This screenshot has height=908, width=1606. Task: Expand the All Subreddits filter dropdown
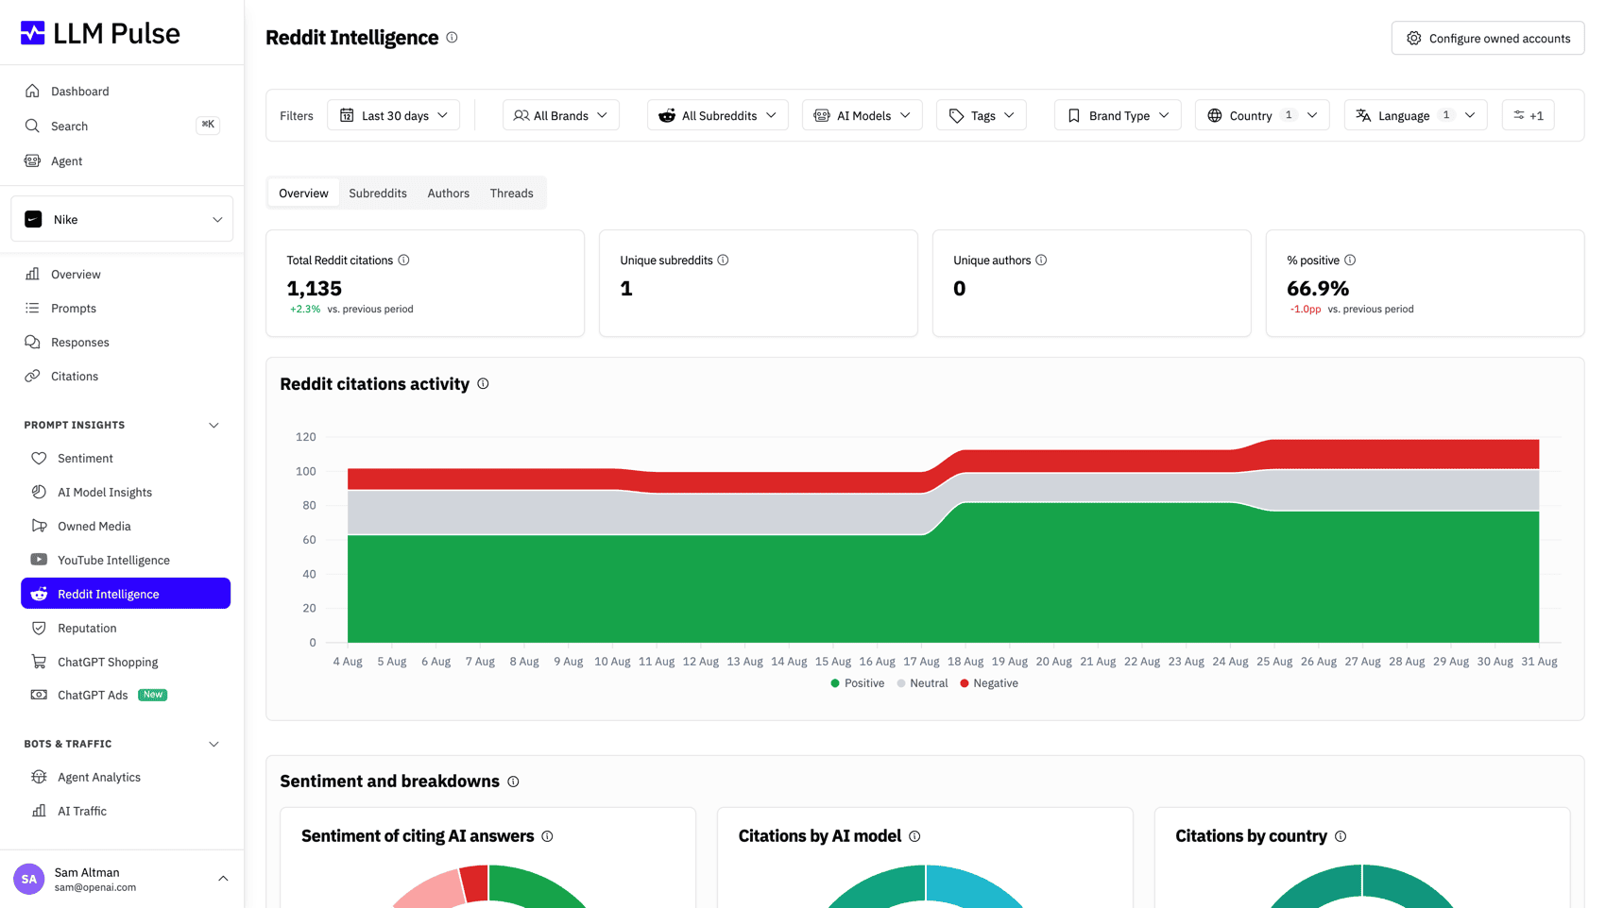(x=717, y=115)
